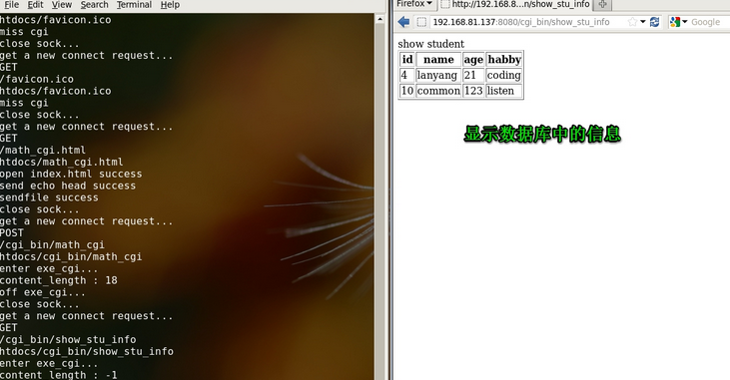Click terminal line '/favicon.ico'
The width and height of the screenshot is (730, 380).
(37, 79)
